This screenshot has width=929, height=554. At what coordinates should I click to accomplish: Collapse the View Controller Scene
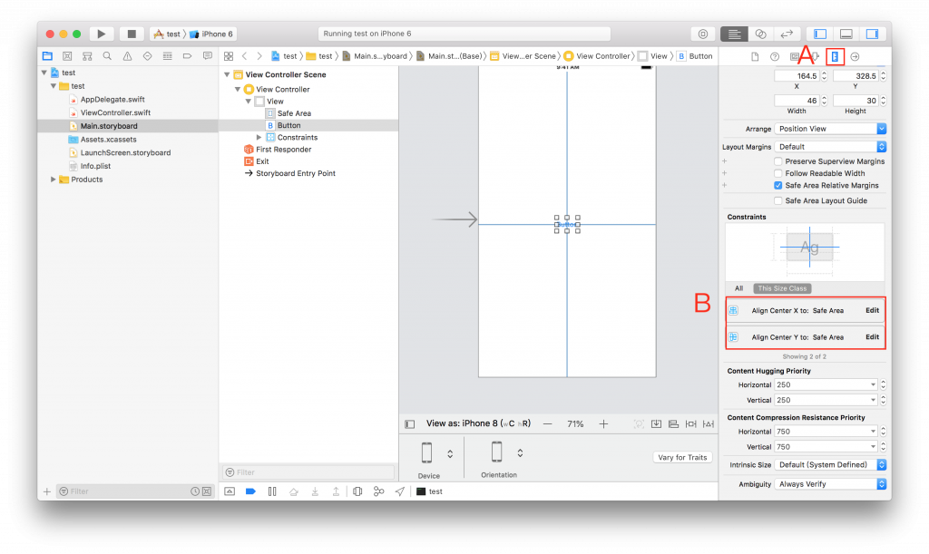[227, 74]
